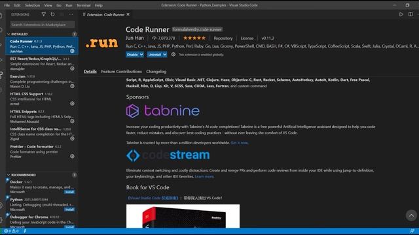Open the File menu

(x=7, y=5)
